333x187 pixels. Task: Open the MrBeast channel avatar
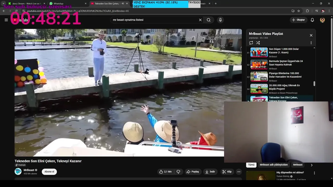pos(18,171)
